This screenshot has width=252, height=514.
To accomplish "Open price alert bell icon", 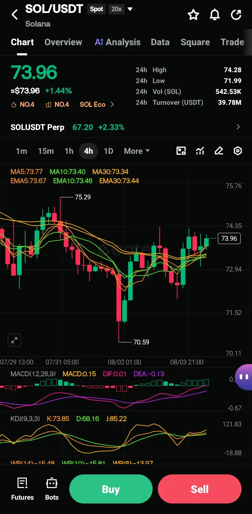I will (215, 15).
